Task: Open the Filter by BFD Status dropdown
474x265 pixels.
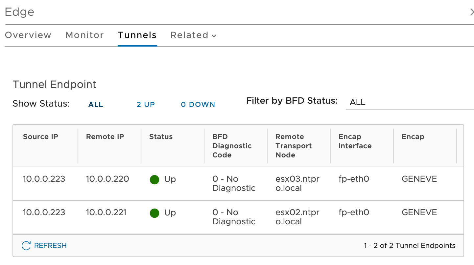Action: click(x=410, y=102)
